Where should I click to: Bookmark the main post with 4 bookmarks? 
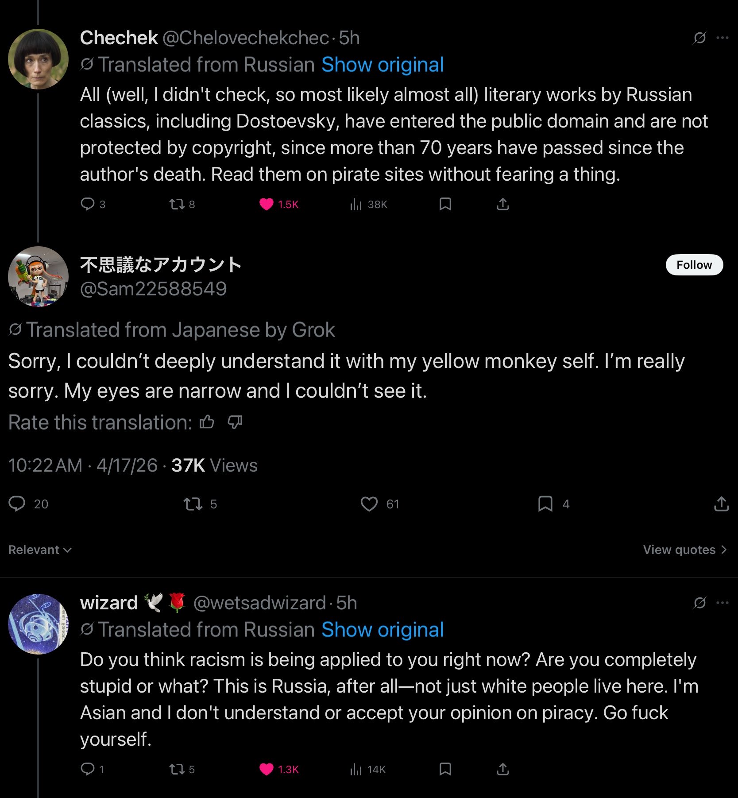point(545,504)
